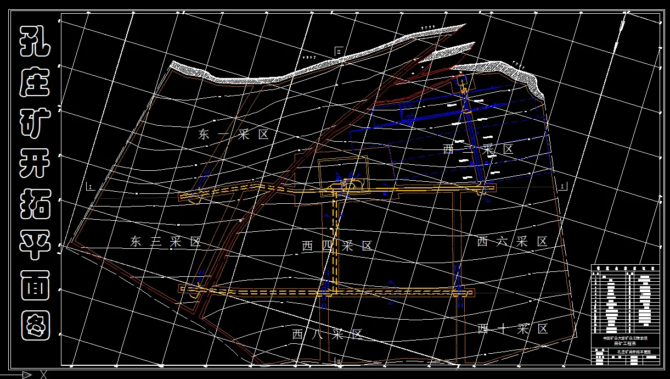Click the legend table header row
The image size is (670, 379).
coord(626,269)
